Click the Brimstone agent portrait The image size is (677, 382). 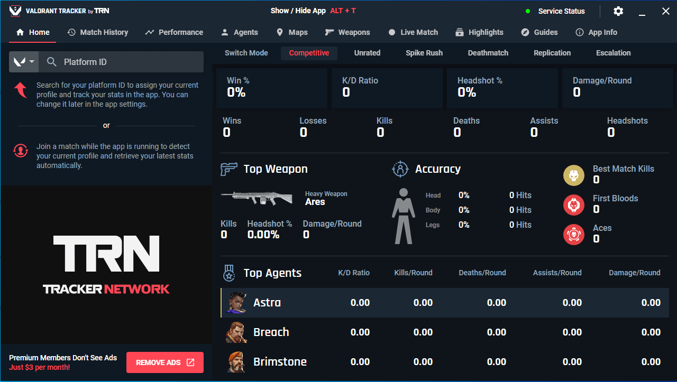click(x=236, y=362)
